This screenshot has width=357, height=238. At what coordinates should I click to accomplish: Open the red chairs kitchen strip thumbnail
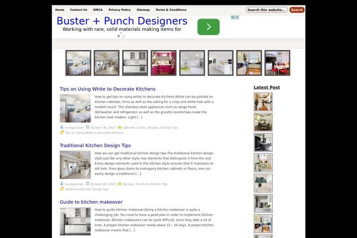277,63
